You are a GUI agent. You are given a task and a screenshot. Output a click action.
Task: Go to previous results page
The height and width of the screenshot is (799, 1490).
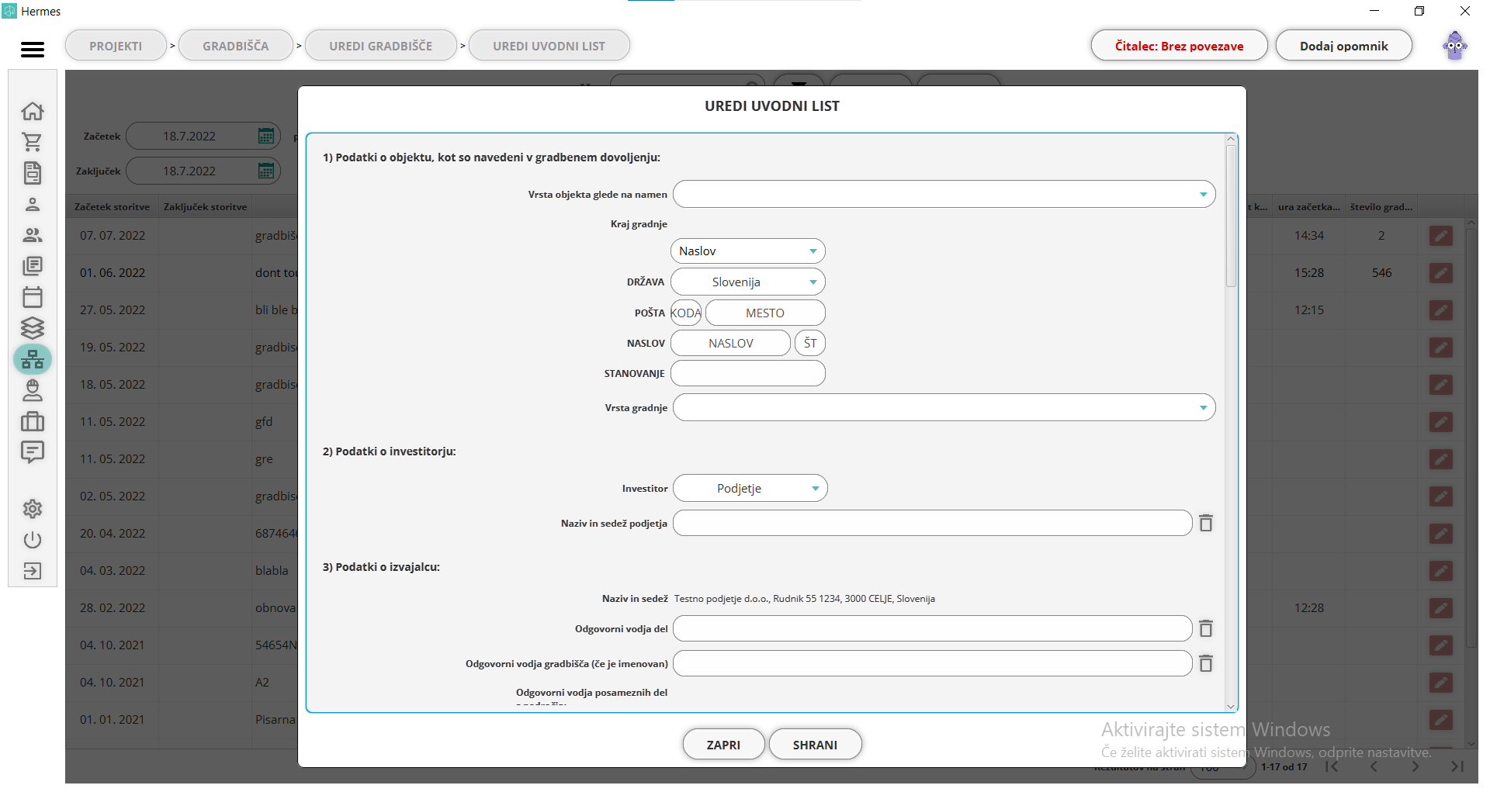tap(1374, 766)
